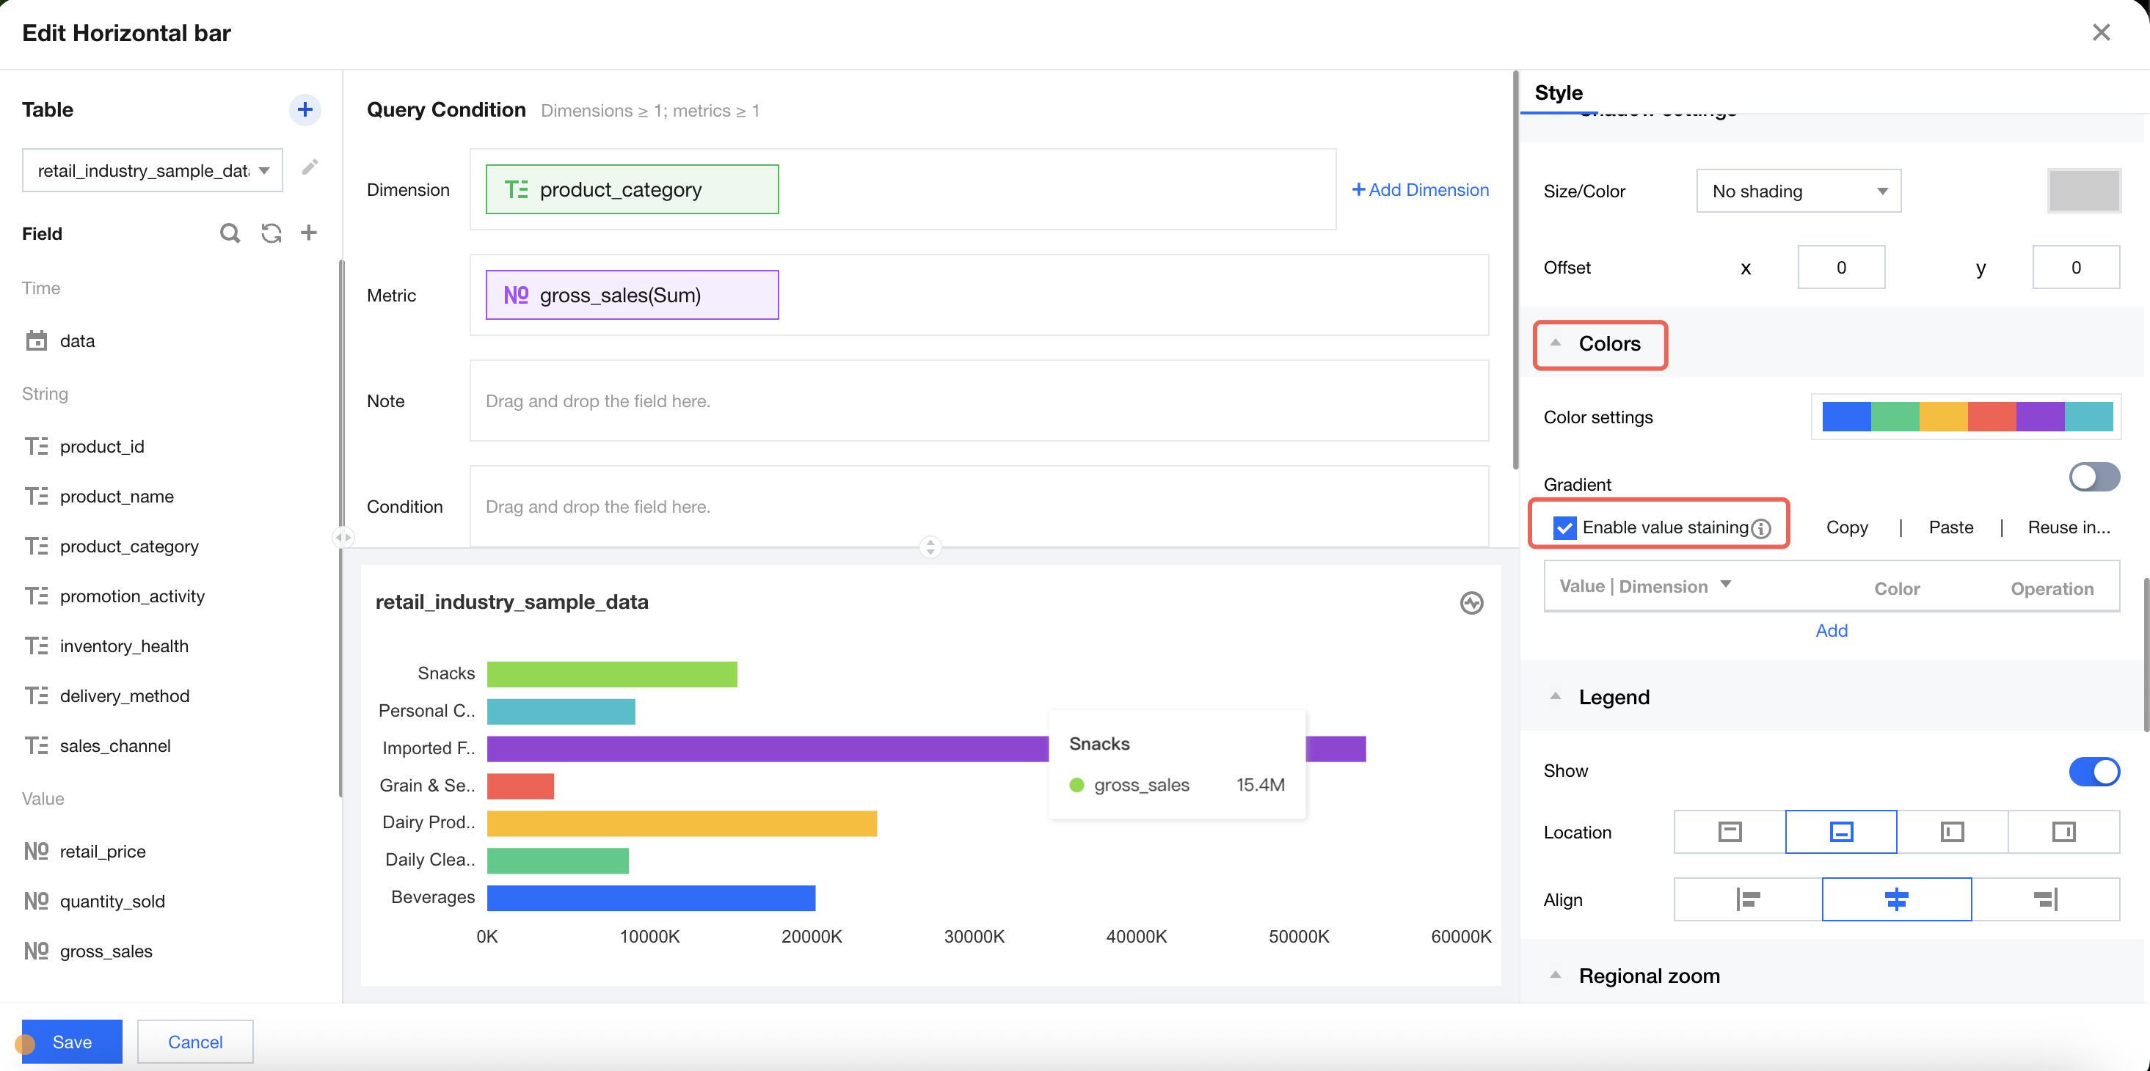Refresh the field list
The height and width of the screenshot is (1071, 2150).
point(271,233)
